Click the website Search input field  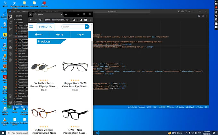click(72, 27)
